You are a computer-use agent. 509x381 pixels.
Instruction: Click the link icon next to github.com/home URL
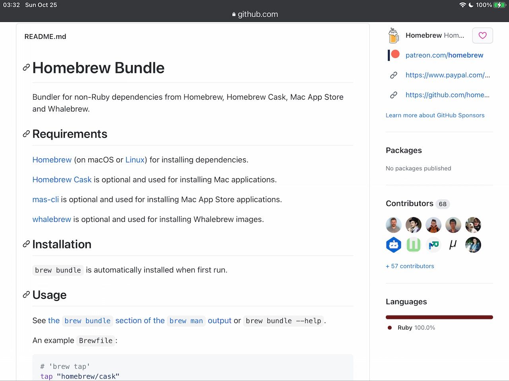(x=393, y=95)
